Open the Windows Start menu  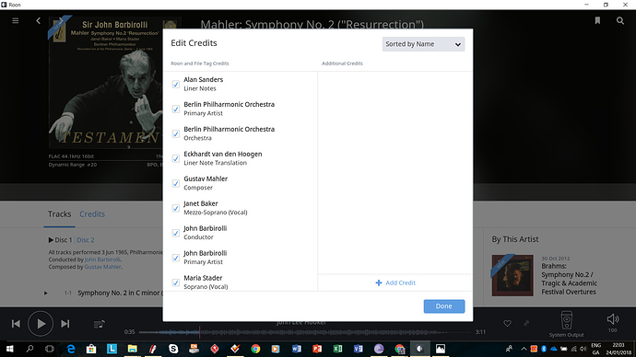10,349
